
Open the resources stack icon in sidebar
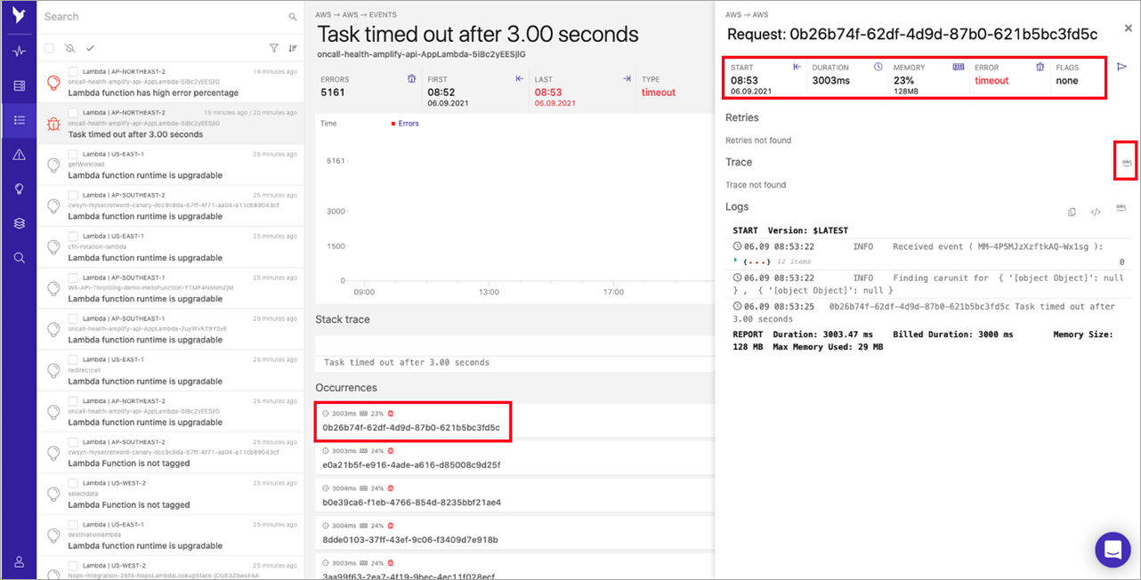coord(18,223)
